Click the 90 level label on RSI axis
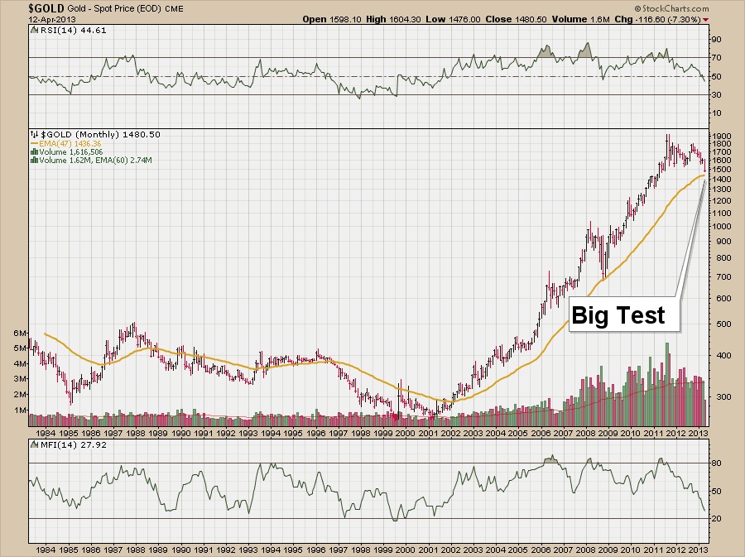 [x=718, y=39]
